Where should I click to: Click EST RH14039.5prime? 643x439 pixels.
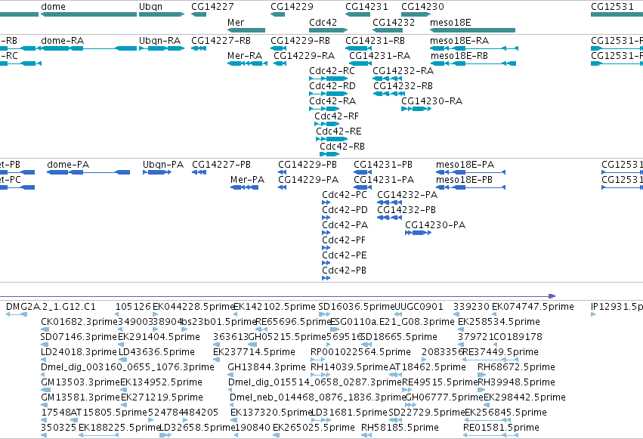[320, 375]
